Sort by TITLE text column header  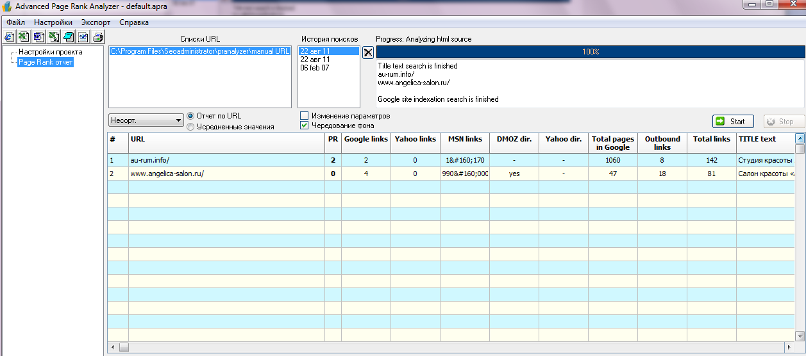coord(766,143)
